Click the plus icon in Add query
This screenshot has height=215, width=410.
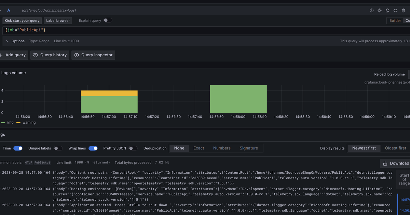1,55
